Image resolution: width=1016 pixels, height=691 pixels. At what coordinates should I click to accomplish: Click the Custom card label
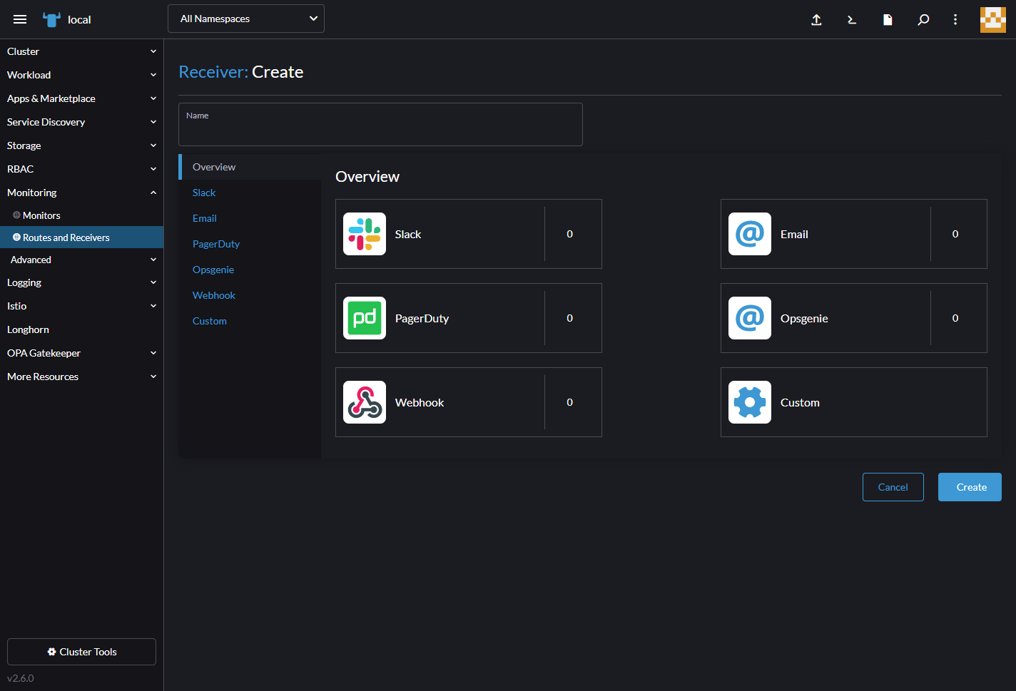tap(800, 402)
